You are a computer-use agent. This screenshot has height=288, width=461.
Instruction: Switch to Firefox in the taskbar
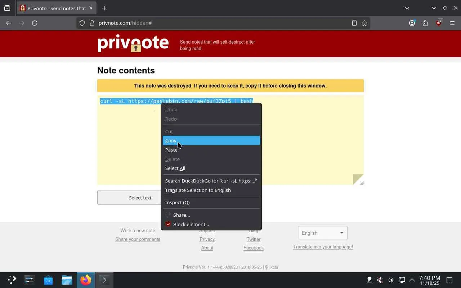86,280
